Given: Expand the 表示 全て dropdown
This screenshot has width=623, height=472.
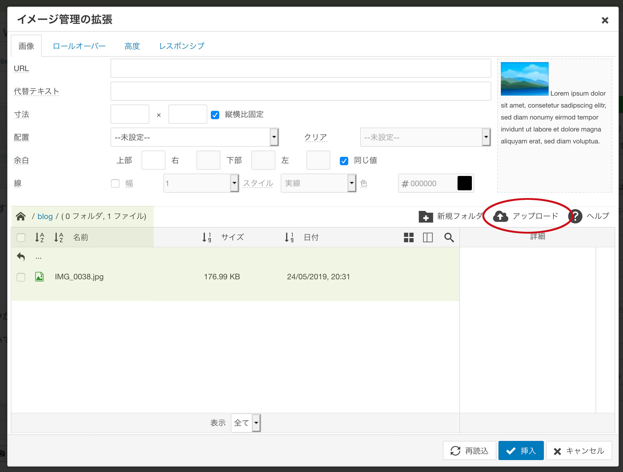Looking at the screenshot, I should [x=245, y=423].
